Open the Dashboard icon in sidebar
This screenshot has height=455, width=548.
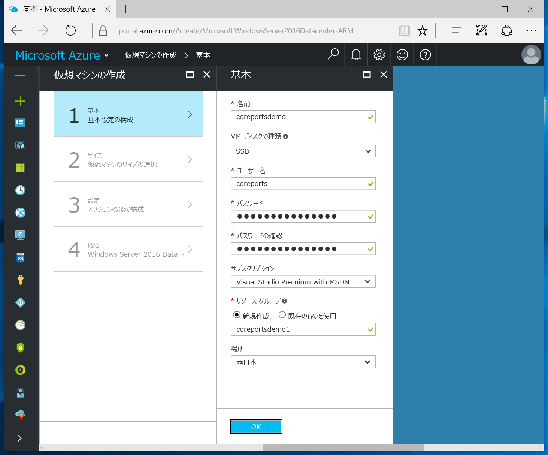(x=20, y=123)
